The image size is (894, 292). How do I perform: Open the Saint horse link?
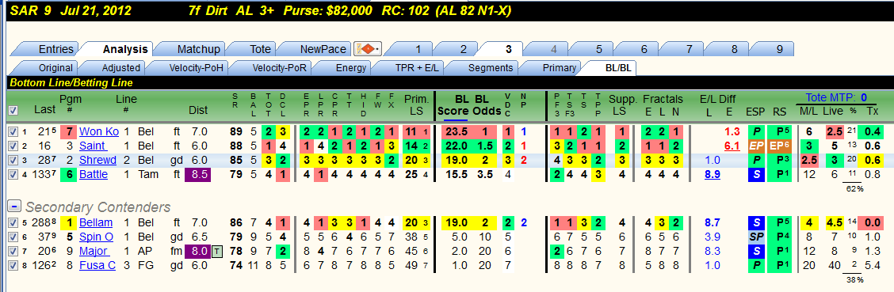pyautogui.click(x=93, y=146)
